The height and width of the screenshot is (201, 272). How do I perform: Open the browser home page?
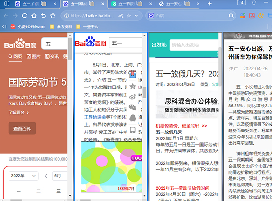34,16
